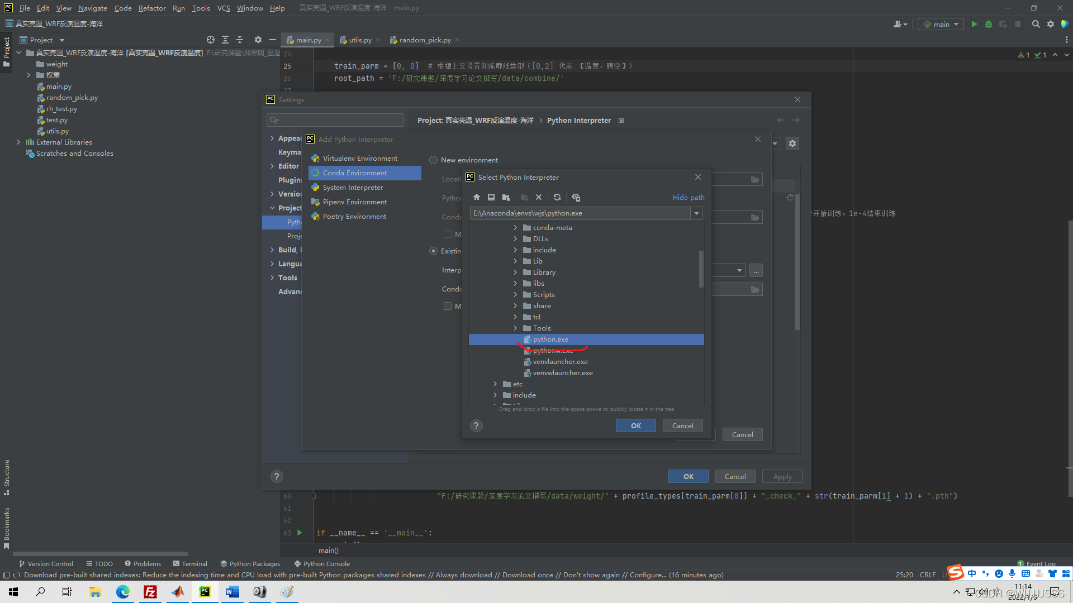Open the VCS menu
Screen dimensions: 1073x603
pyautogui.click(x=224, y=8)
